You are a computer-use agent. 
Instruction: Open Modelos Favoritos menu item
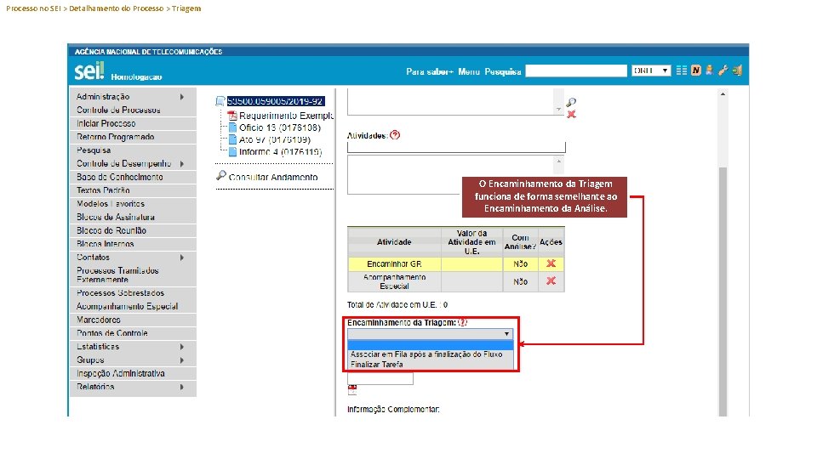click(133, 203)
